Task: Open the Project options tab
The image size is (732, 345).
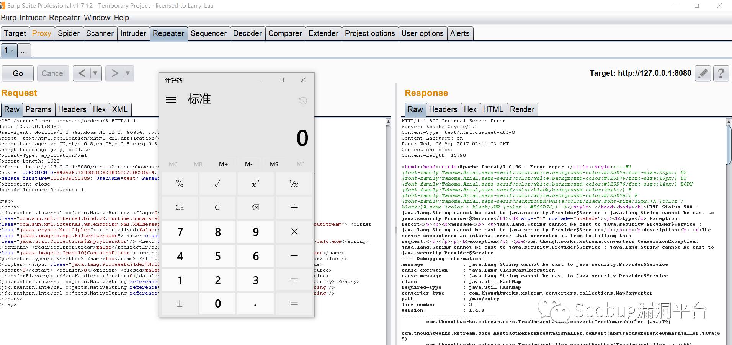Action: 370,33
